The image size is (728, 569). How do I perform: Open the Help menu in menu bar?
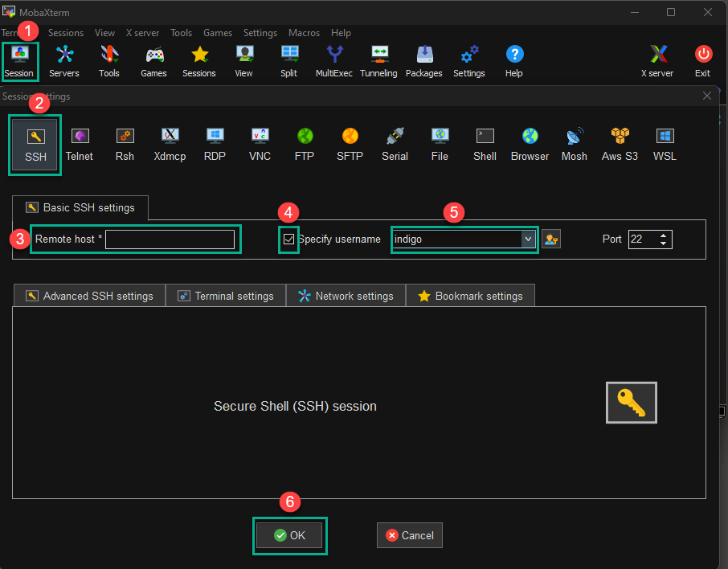(x=341, y=33)
